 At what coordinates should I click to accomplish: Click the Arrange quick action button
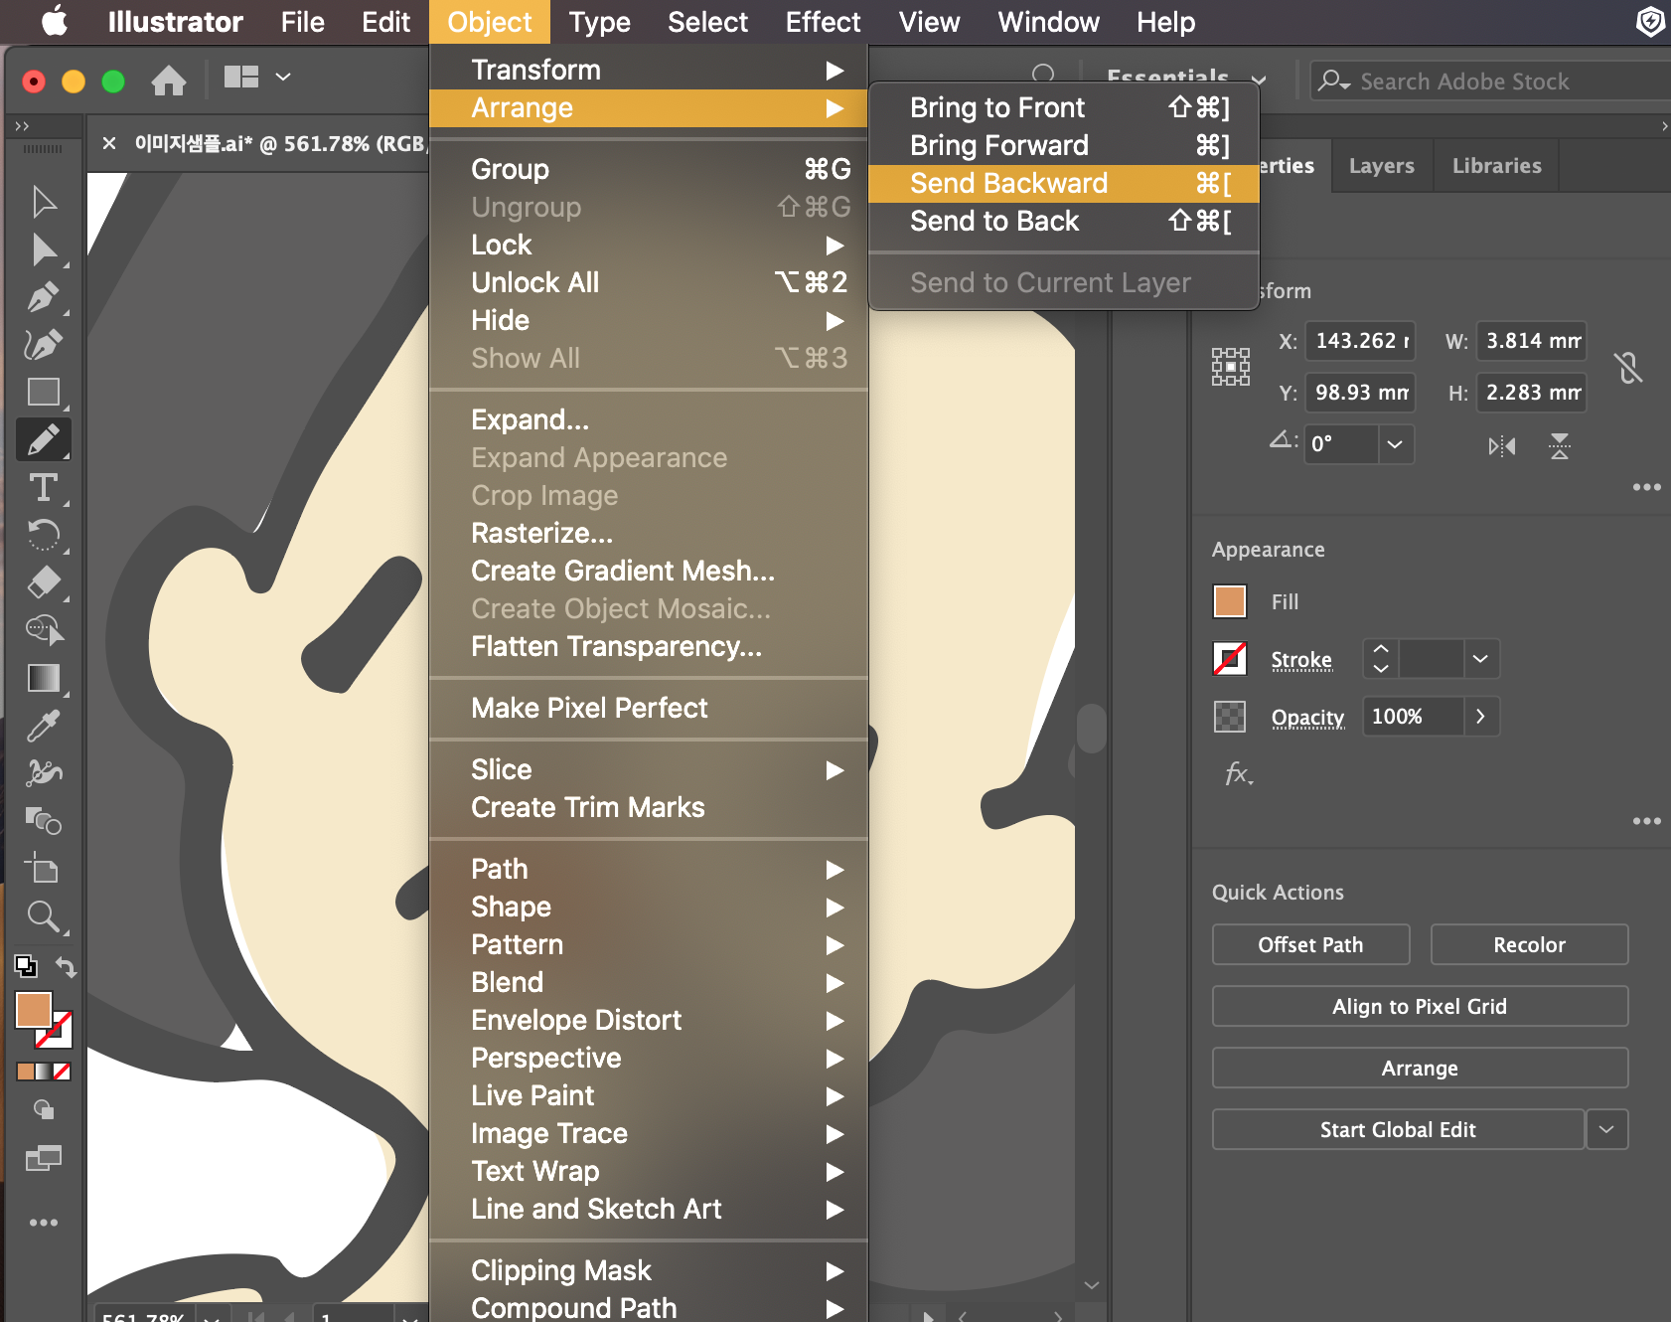tap(1420, 1068)
